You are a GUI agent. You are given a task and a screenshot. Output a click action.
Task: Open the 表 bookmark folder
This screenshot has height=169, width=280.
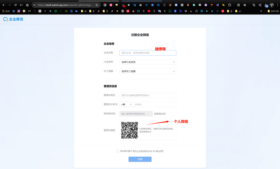pyautogui.click(x=92, y=11)
